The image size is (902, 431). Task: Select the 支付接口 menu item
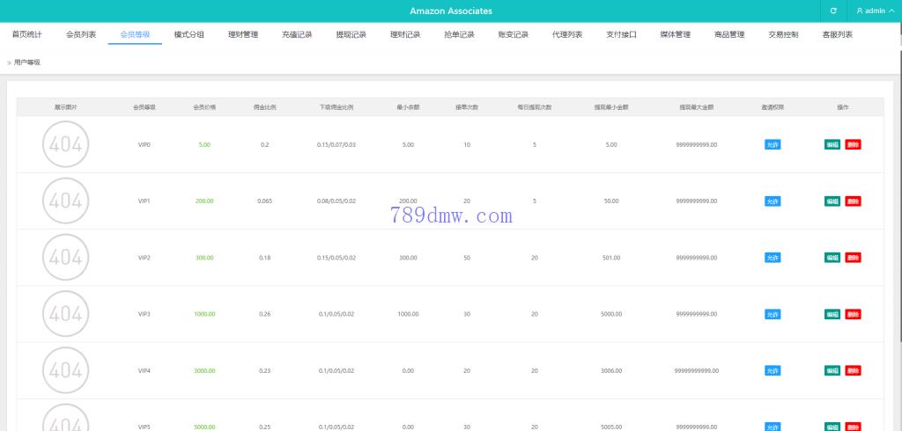click(621, 35)
